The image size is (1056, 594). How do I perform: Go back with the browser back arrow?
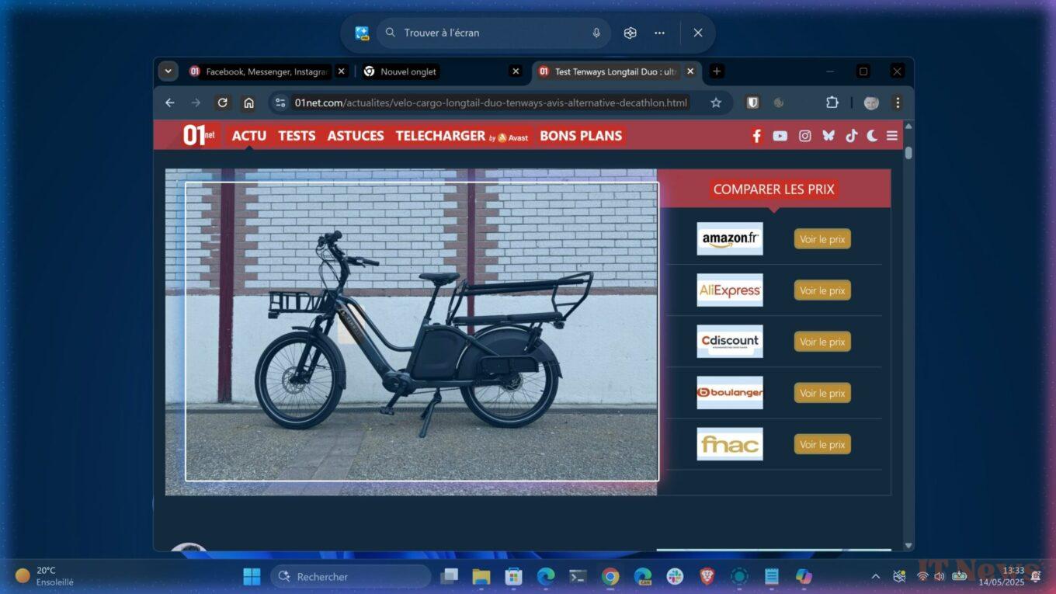[x=170, y=102]
